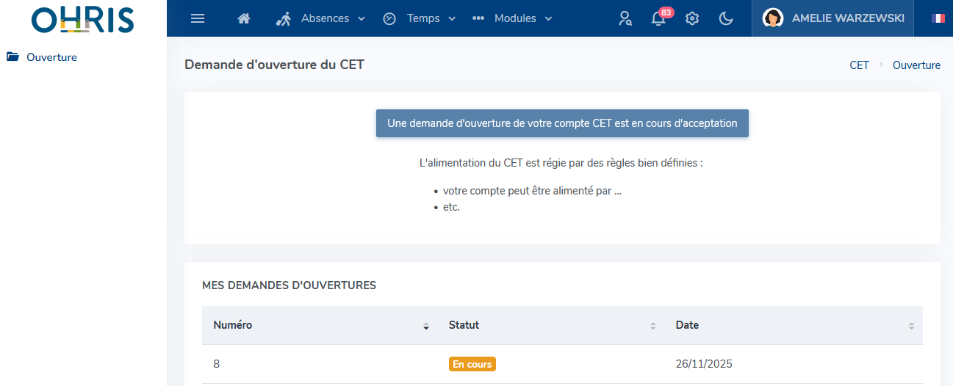Image resolution: width=953 pixels, height=386 pixels.
Task: Open settings gear icon
Action: tap(692, 18)
